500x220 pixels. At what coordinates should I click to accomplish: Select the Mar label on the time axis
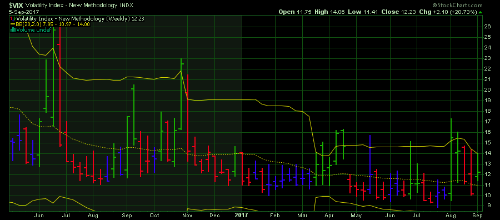pos(302,216)
